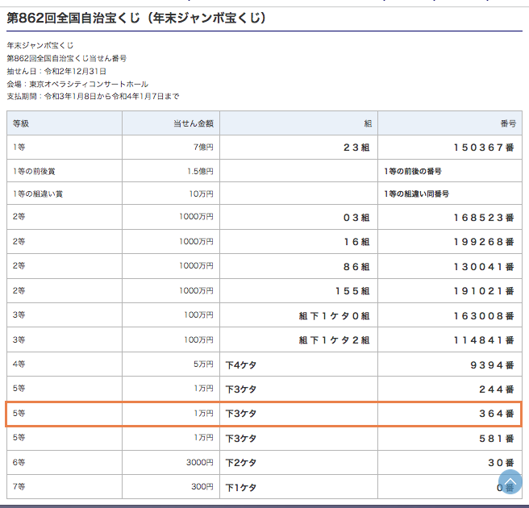This screenshot has width=529, height=508.
Task: Click the 下4ケタ cell
Action: [x=298, y=364]
